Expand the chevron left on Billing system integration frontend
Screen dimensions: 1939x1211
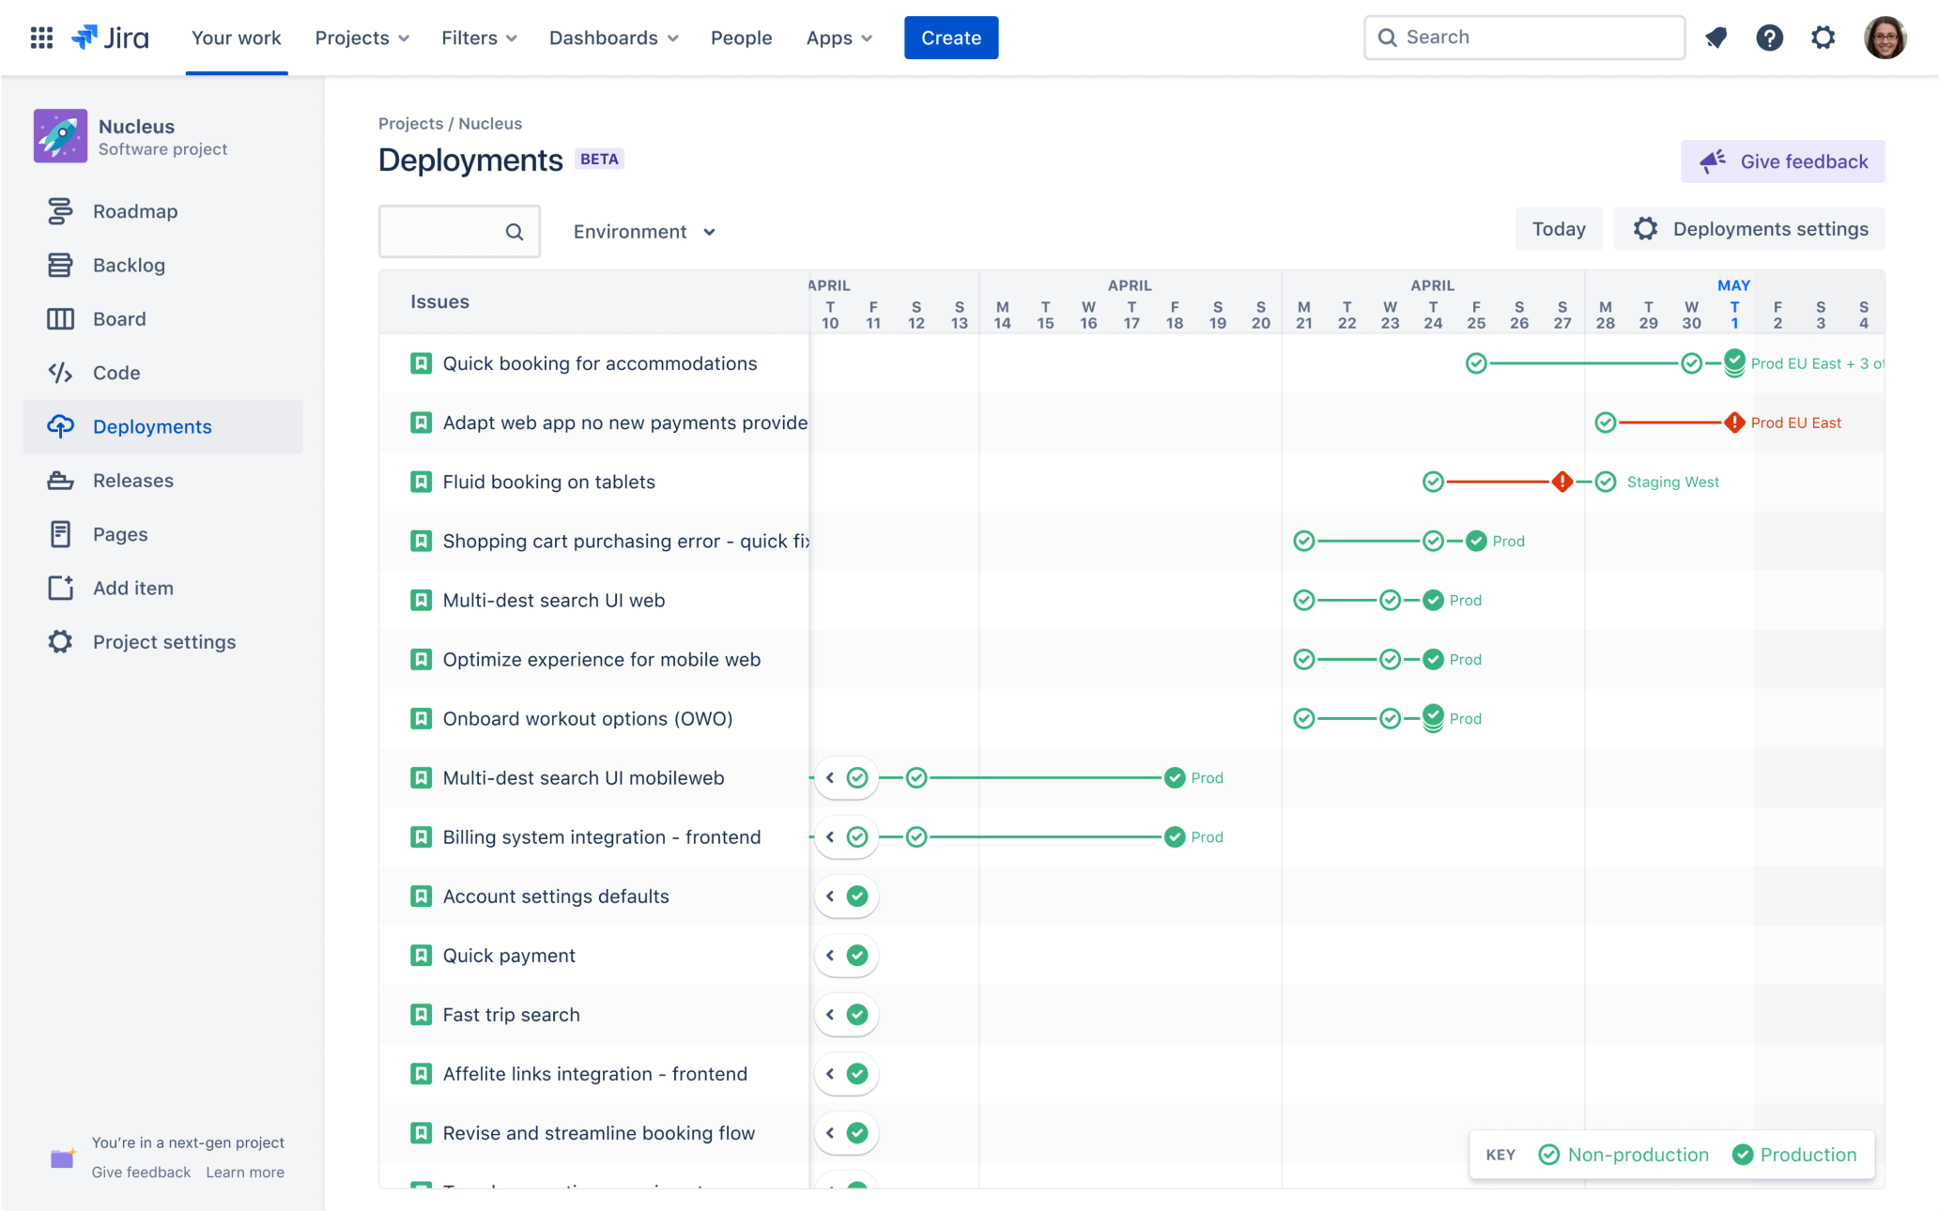(x=830, y=837)
